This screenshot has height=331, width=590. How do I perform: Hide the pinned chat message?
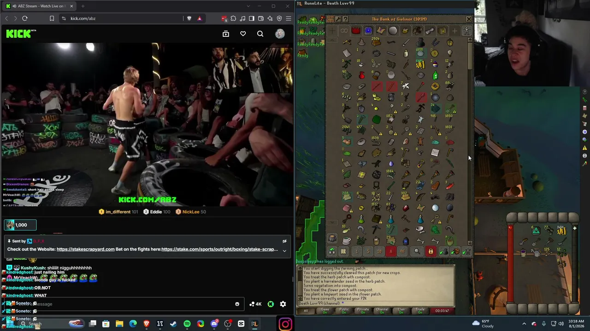(x=284, y=241)
